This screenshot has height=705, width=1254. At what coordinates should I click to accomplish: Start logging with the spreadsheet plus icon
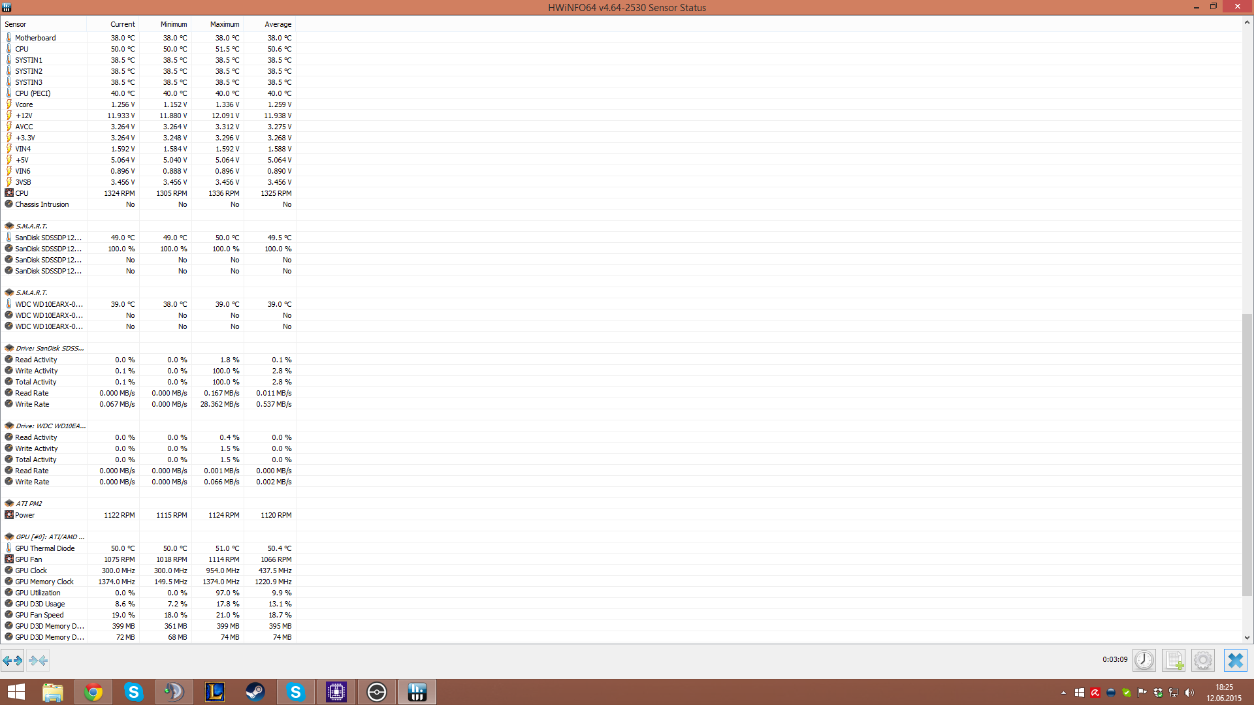[x=1174, y=660]
